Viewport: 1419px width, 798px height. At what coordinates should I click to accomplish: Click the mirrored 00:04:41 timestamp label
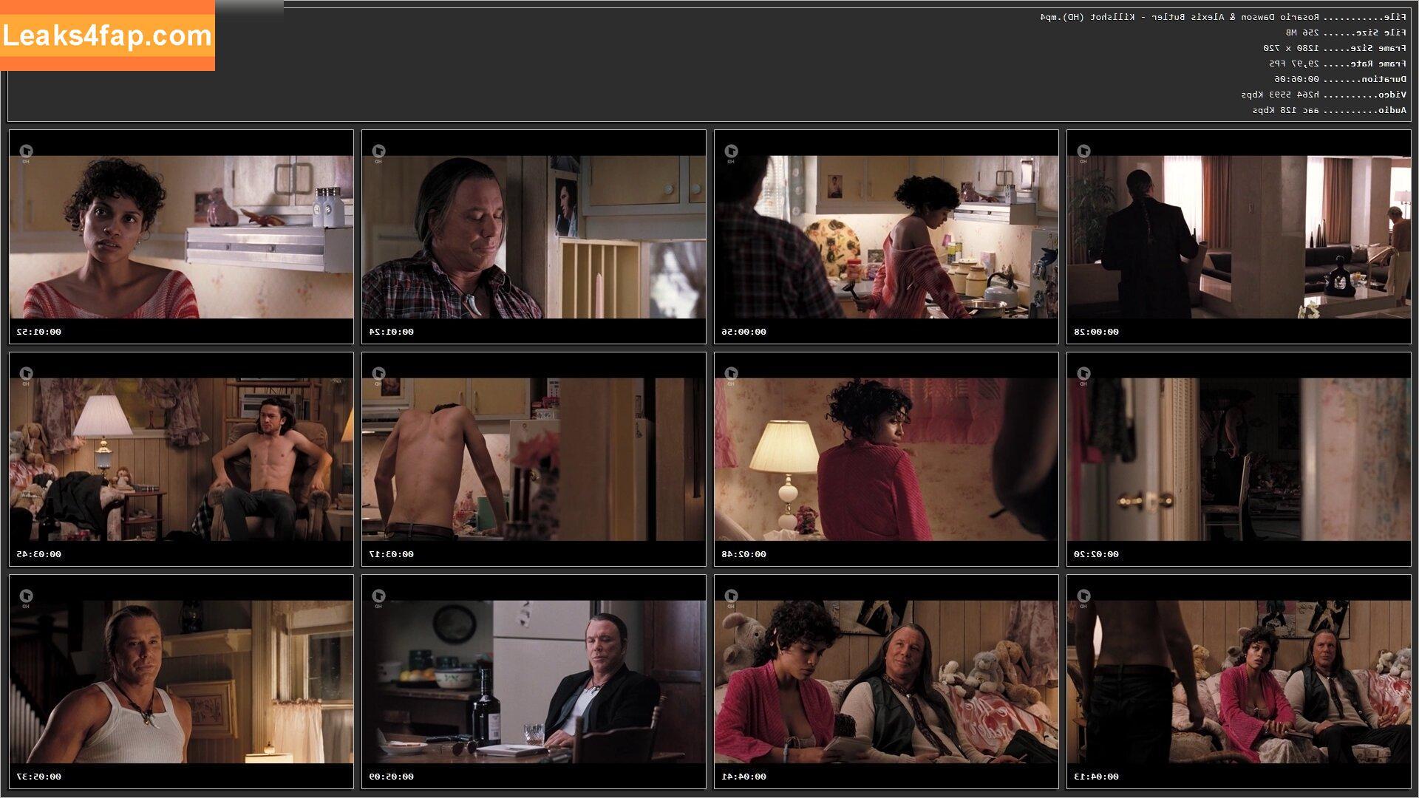(744, 777)
